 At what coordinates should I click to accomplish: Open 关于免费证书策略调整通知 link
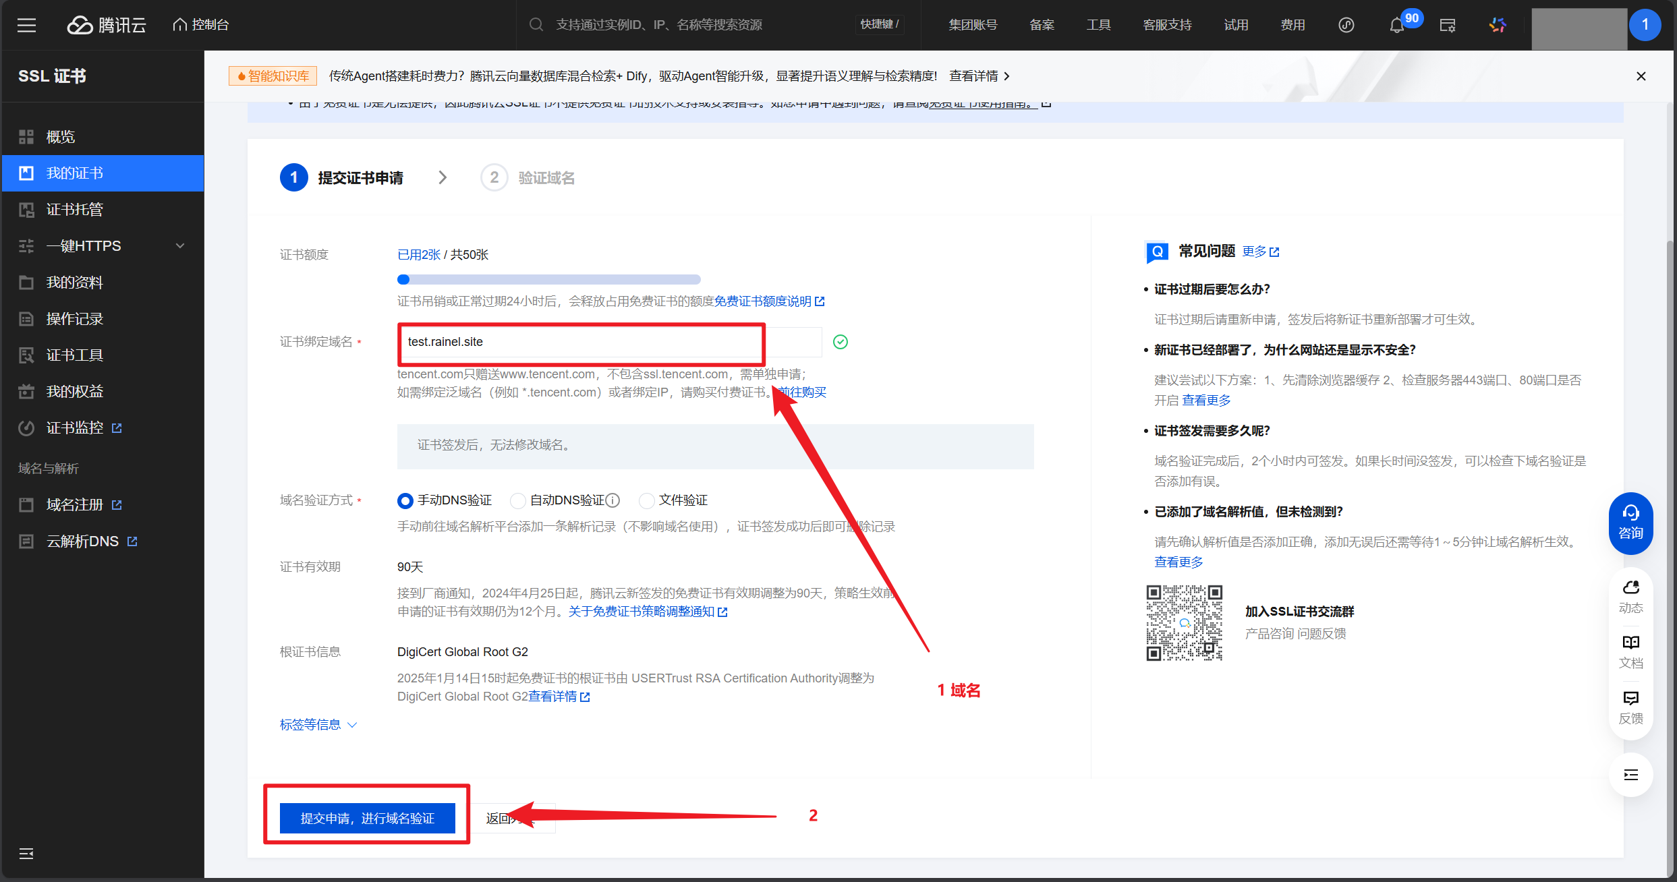[648, 612]
